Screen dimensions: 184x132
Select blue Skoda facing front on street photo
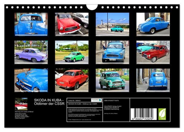(113, 52)
